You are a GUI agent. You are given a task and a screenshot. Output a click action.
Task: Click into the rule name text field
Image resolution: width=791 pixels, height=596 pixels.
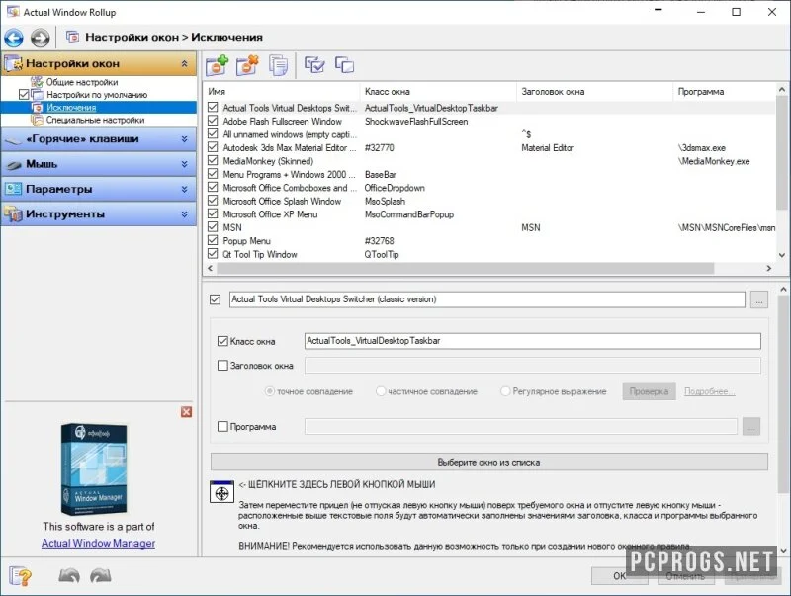486,299
